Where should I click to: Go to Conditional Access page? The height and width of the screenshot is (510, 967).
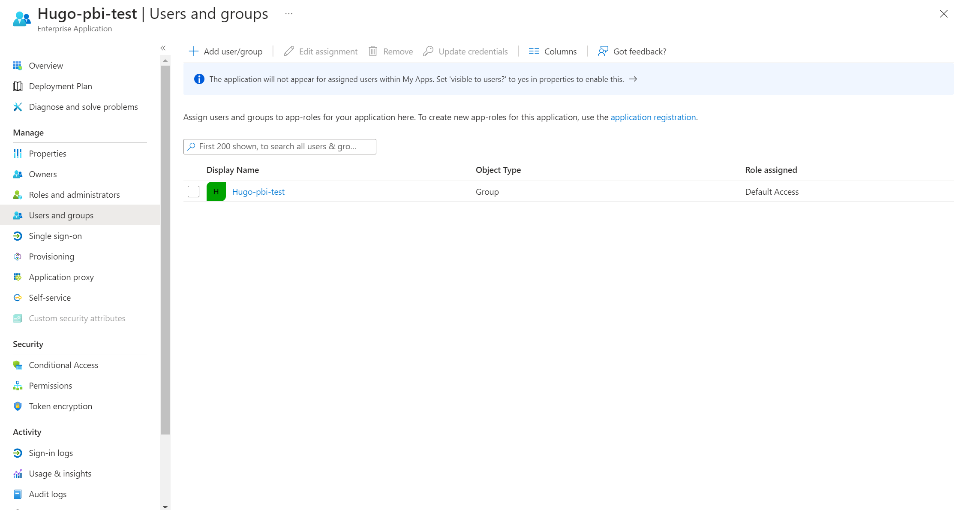[63, 365]
